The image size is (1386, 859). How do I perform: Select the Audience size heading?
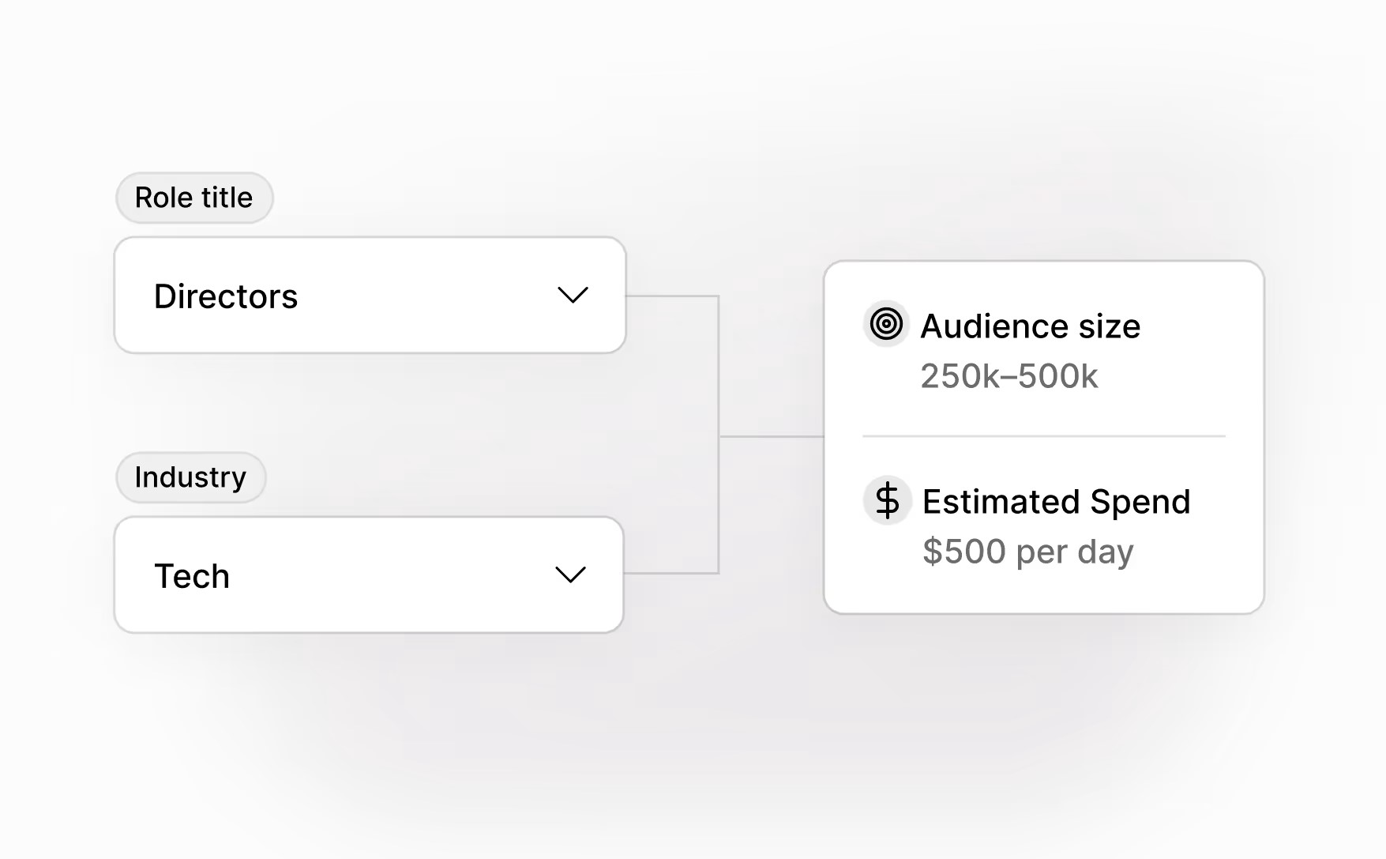1030,326
